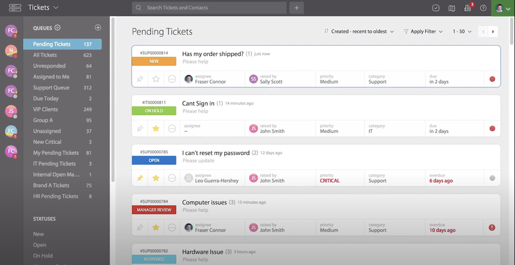This screenshot has width=515, height=265.
Task: Filter by Open status
Action: 39,244
